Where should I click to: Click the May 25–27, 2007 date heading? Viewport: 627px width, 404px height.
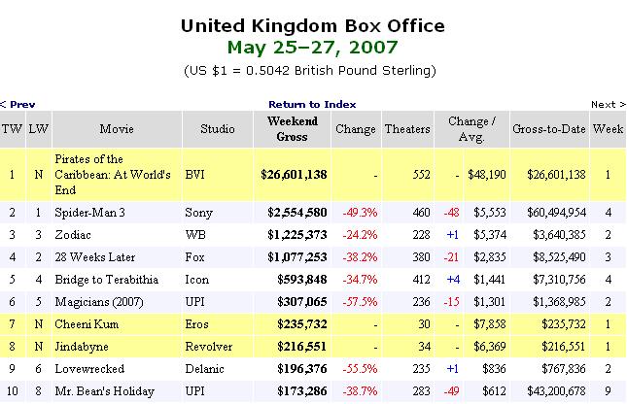tap(312, 47)
